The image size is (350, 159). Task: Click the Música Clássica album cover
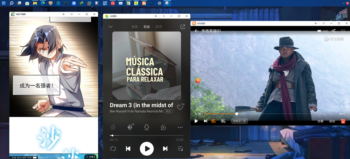(x=147, y=66)
